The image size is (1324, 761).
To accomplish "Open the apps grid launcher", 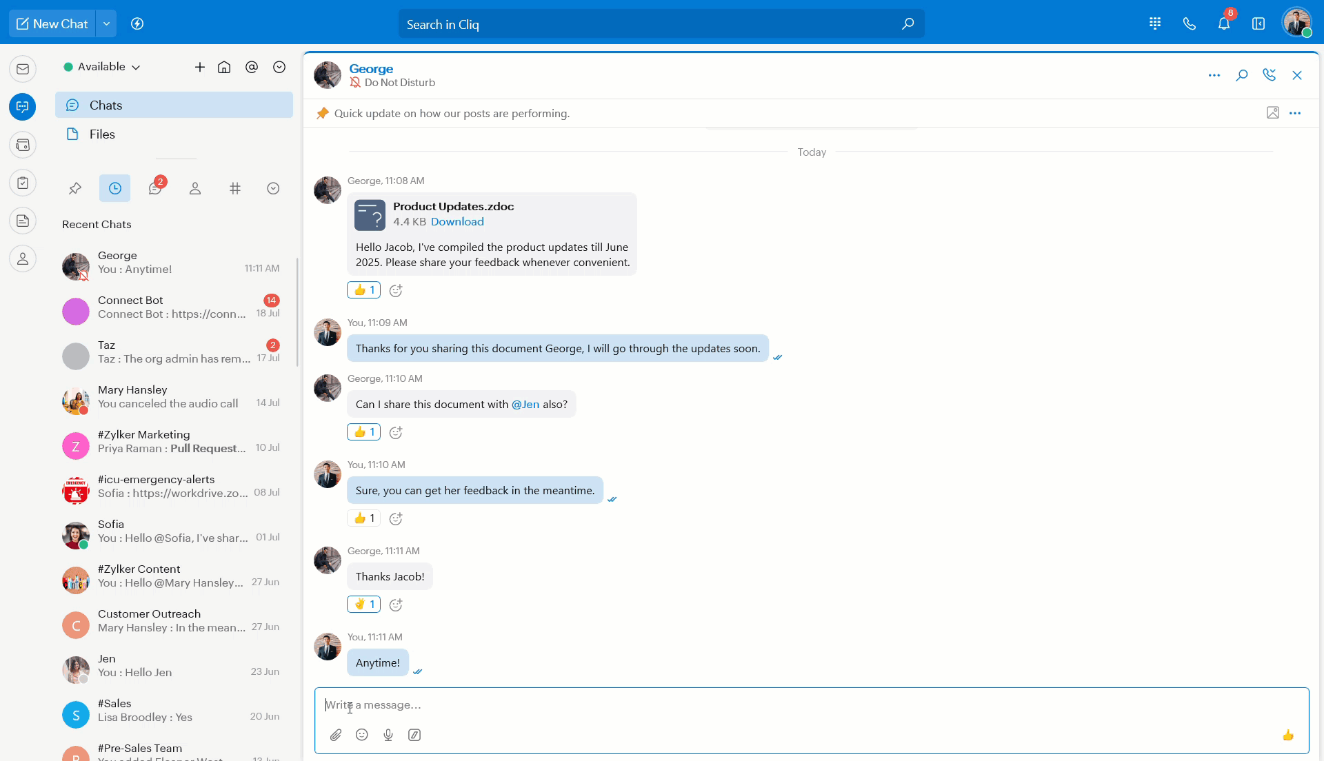I will (x=1155, y=24).
